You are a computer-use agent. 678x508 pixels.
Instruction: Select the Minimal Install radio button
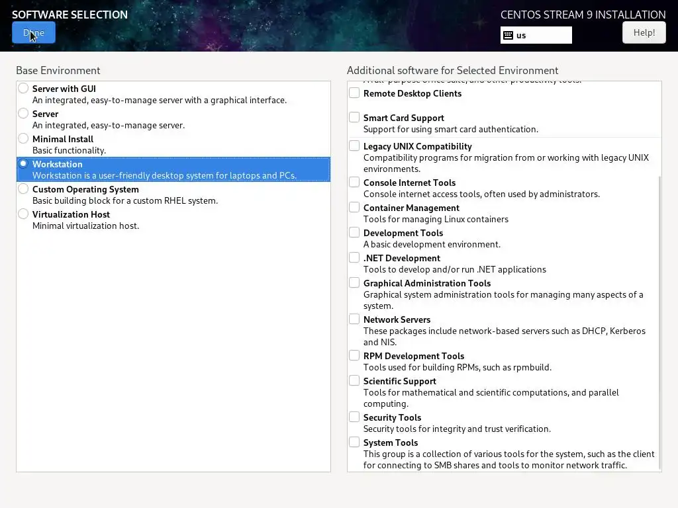click(x=24, y=139)
